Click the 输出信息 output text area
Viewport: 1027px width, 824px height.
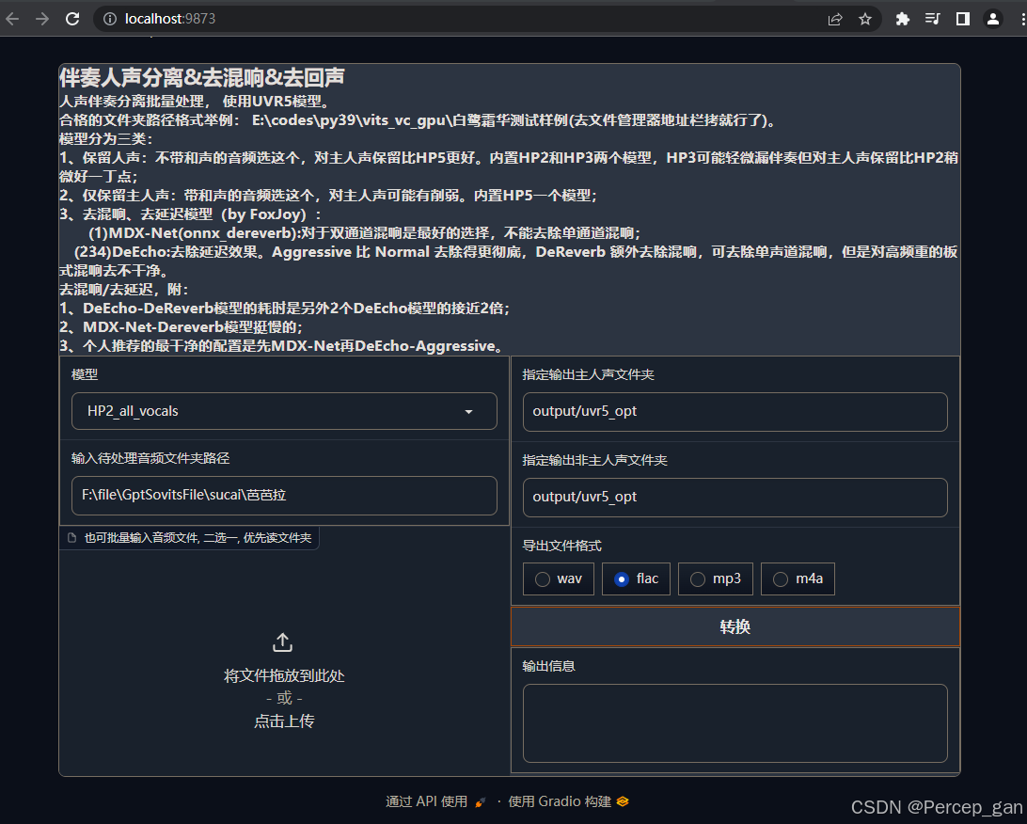coord(735,723)
